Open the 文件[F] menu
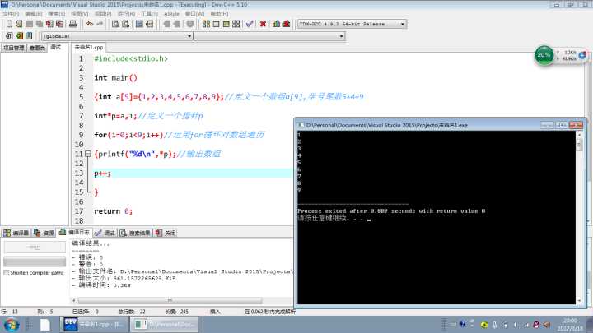Screen dimensions: 593x333 pyautogui.click(x=11, y=14)
